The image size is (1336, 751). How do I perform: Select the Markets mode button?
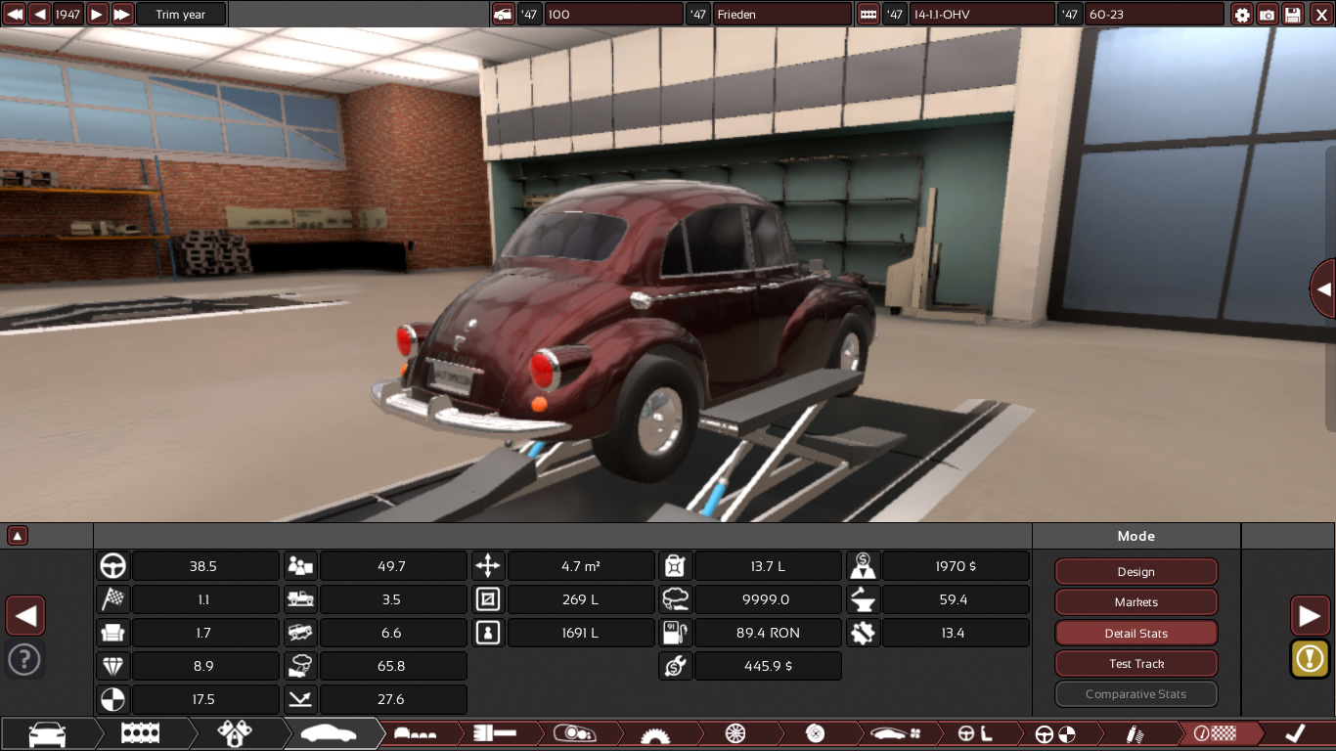[1136, 602]
